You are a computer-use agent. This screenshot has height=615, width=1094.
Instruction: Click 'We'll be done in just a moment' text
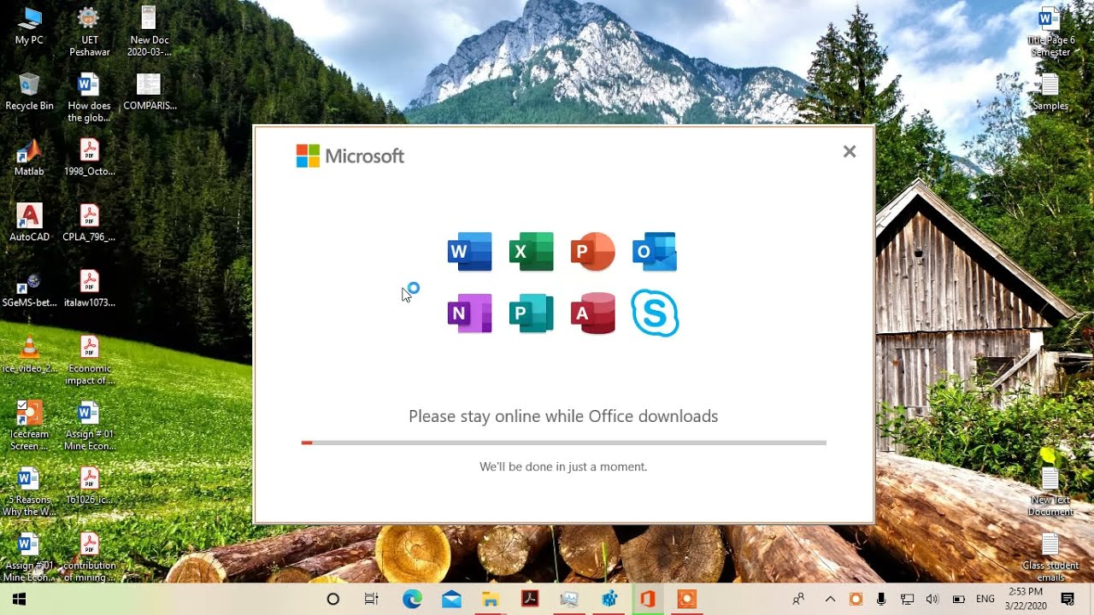click(563, 466)
